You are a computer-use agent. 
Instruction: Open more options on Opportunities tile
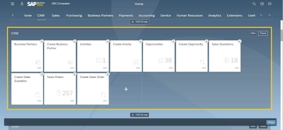[171, 68]
